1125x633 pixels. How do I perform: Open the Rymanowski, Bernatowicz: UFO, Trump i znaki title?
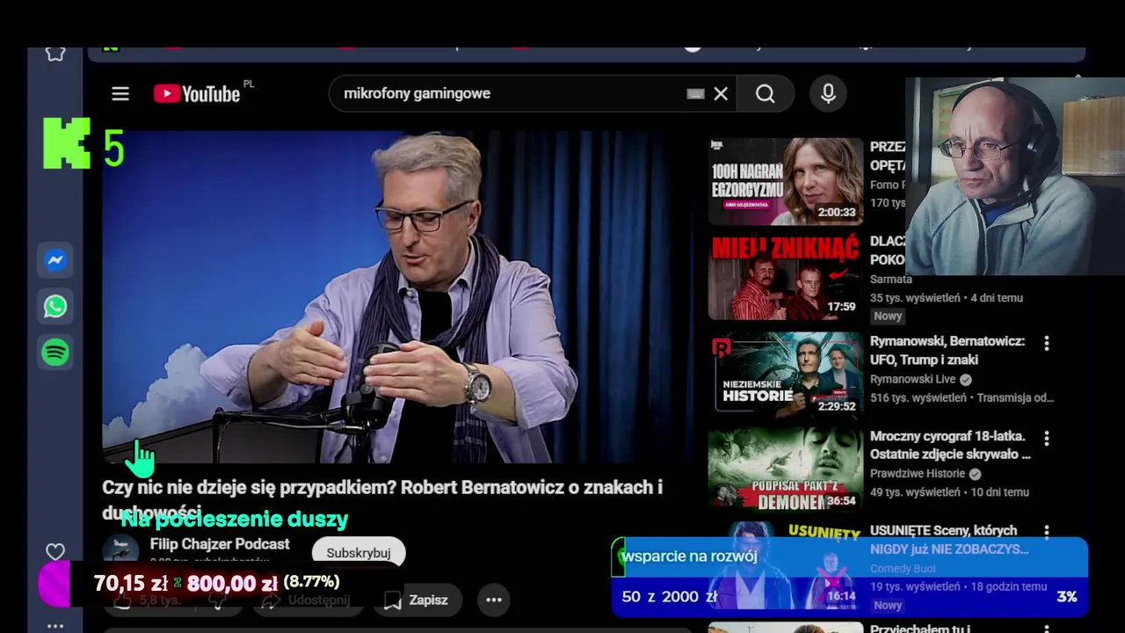(x=947, y=350)
